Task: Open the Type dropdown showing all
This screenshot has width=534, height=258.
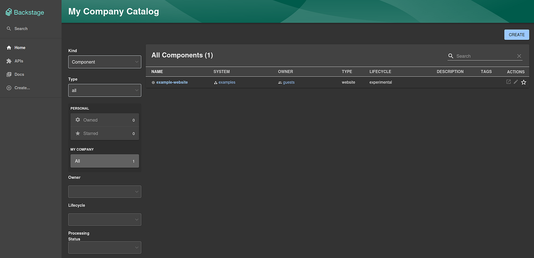Action: tap(105, 91)
